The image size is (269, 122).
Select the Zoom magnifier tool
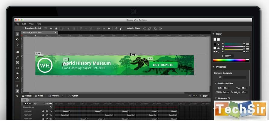pos(17,96)
